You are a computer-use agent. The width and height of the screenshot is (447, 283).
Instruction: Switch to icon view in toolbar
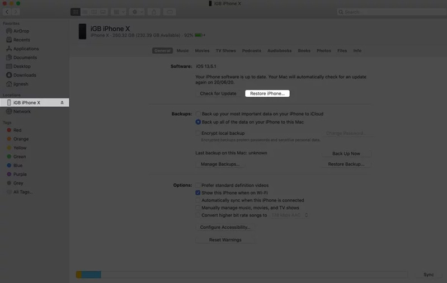coord(76,12)
